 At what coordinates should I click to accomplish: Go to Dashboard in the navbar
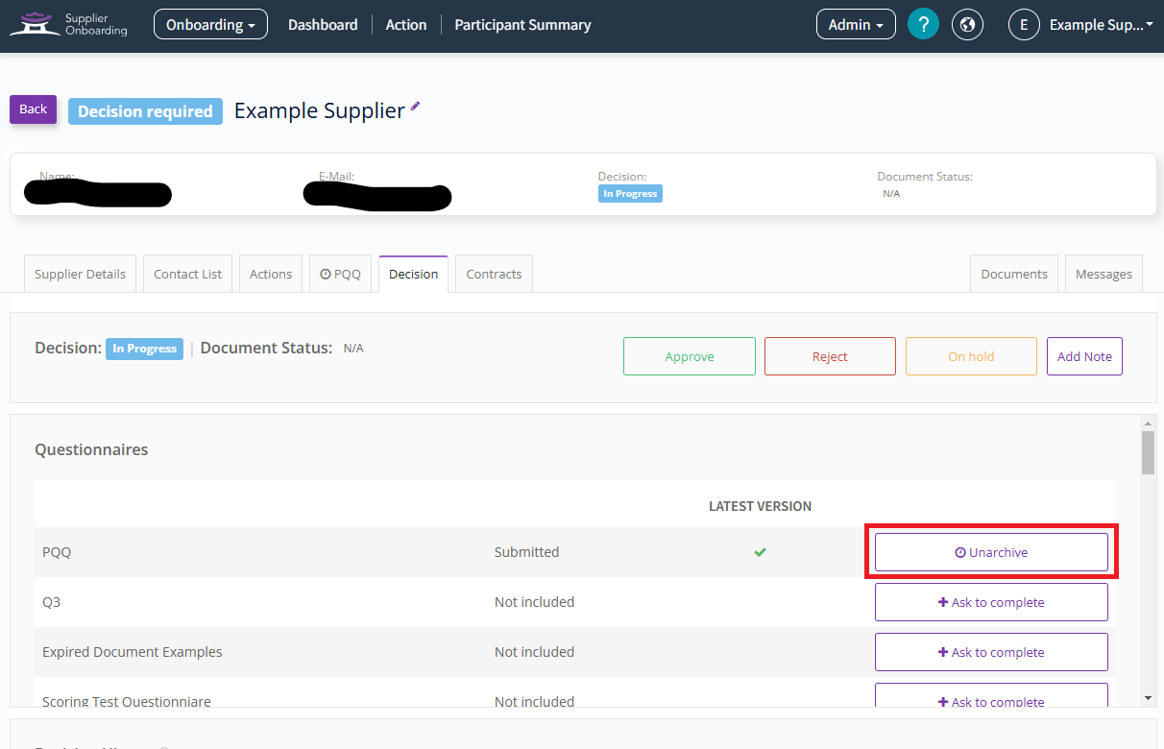pos(323,24)
